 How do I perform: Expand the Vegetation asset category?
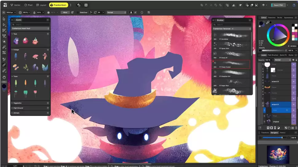18,103
